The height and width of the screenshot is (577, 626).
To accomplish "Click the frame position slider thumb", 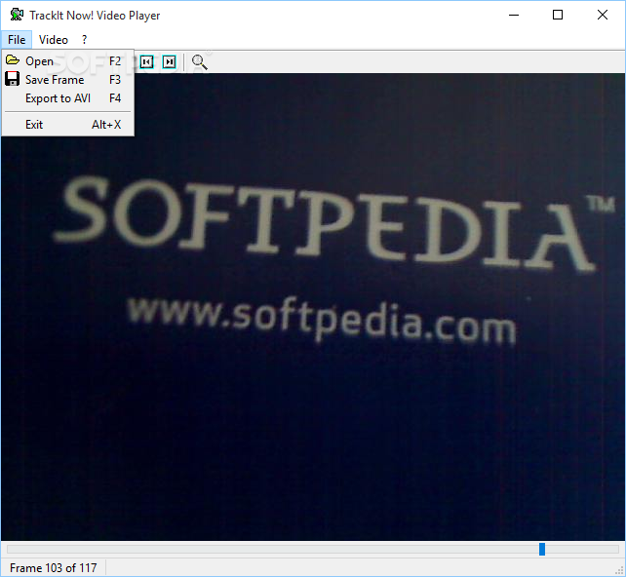I will click(542, 549).
